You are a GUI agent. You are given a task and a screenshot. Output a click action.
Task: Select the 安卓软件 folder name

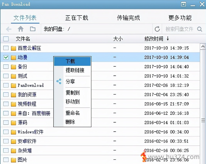click(x=27, y=141)
